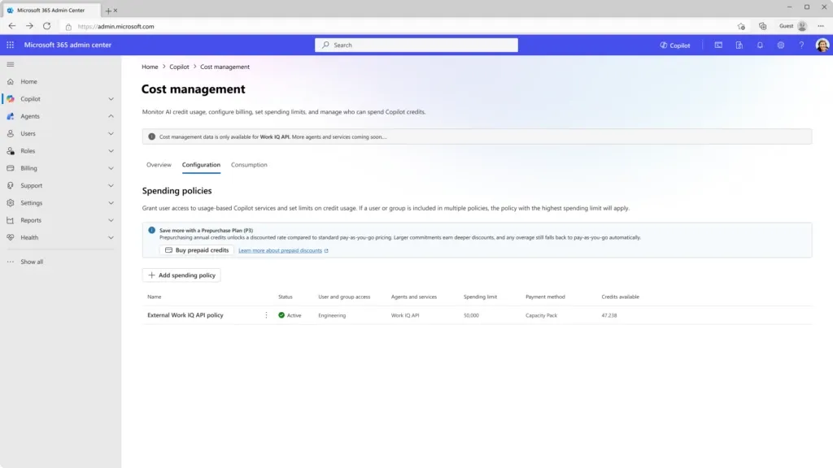Screen dimensions: 833x468
Task: Click the browser refresh icon
Action: 46,26
